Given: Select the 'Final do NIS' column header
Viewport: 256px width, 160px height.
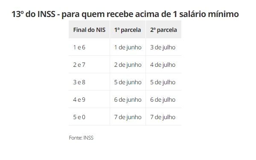Looking at the screenshot, I should tap(89, 30).
